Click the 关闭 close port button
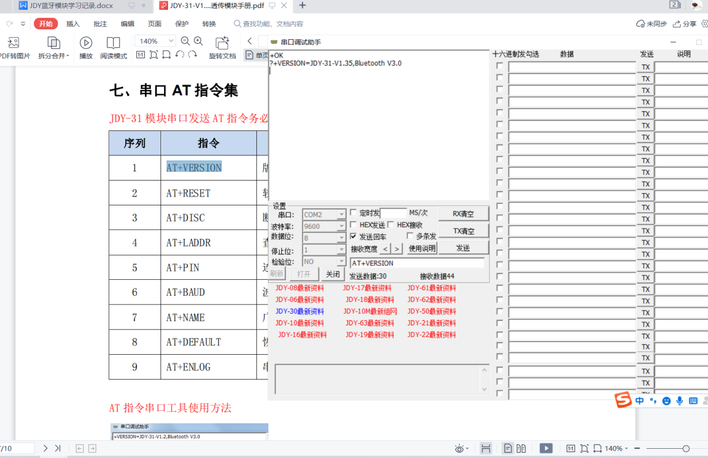This screenshot has height=458, width=708. [x=333, y=274]
